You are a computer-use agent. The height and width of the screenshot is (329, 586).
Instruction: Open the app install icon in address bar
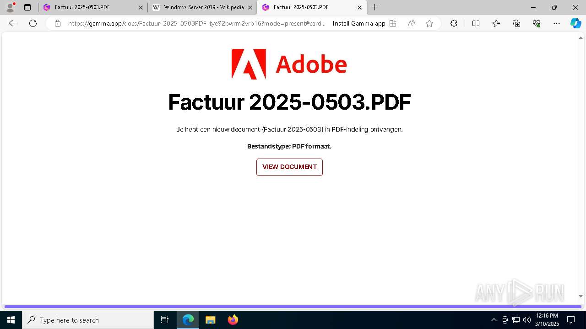tap(393, 23)
